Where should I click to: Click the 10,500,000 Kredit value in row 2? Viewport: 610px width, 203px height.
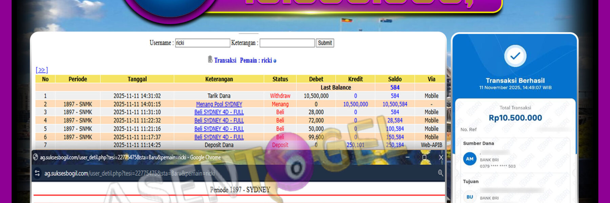click(355, 104)
